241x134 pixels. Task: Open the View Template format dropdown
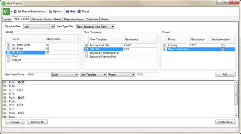[93, 75]
